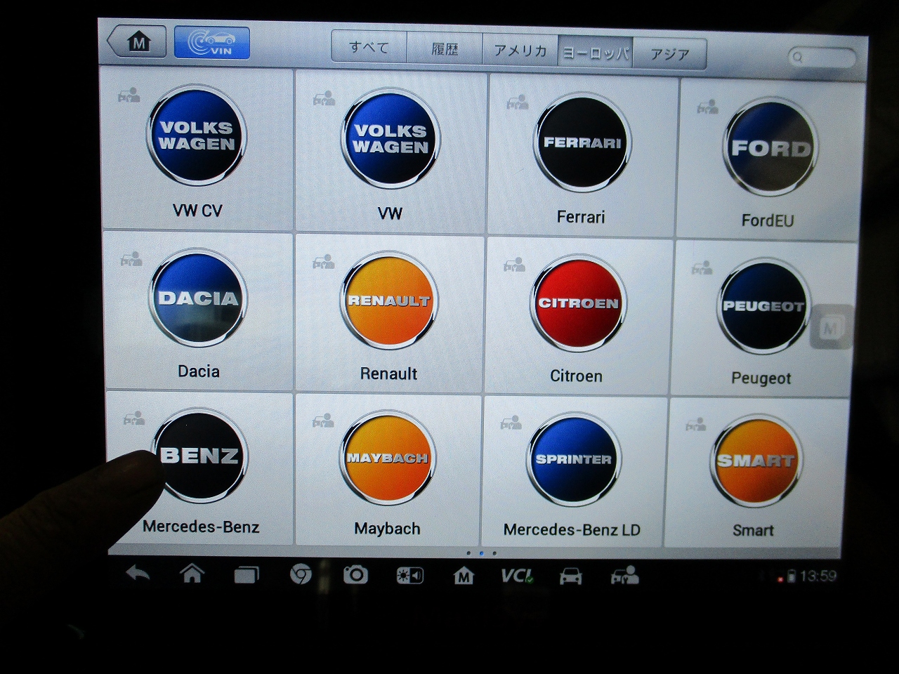
Task: Tap the M home button at top left
Action: pos(137,42)
